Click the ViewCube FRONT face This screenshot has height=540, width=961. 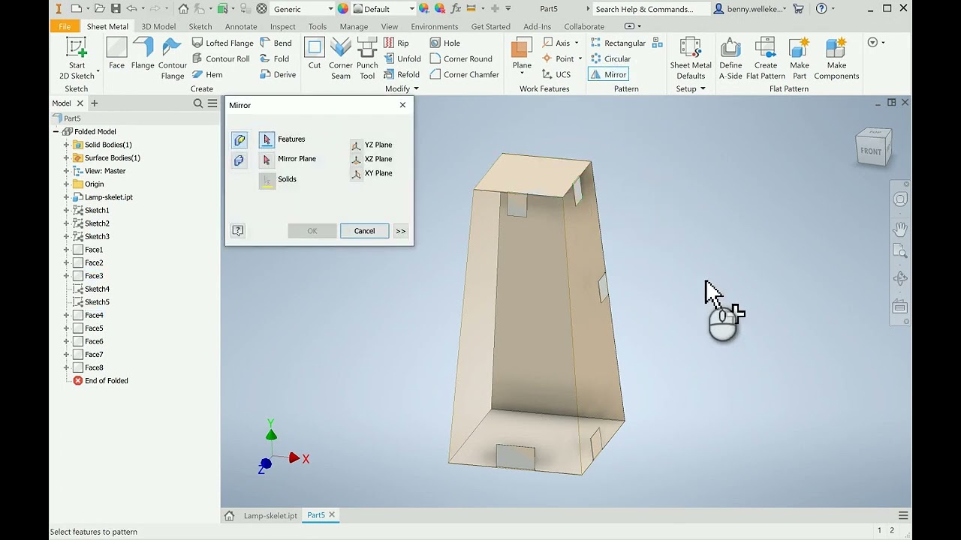(x=871, y=151)
